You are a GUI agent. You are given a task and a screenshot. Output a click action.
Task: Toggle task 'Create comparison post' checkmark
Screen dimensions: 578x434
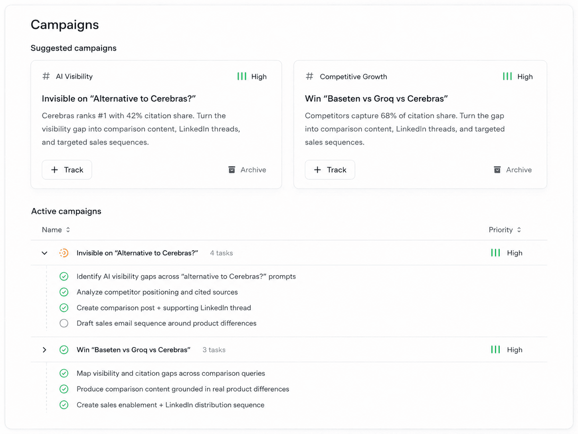tap(64, 308)
